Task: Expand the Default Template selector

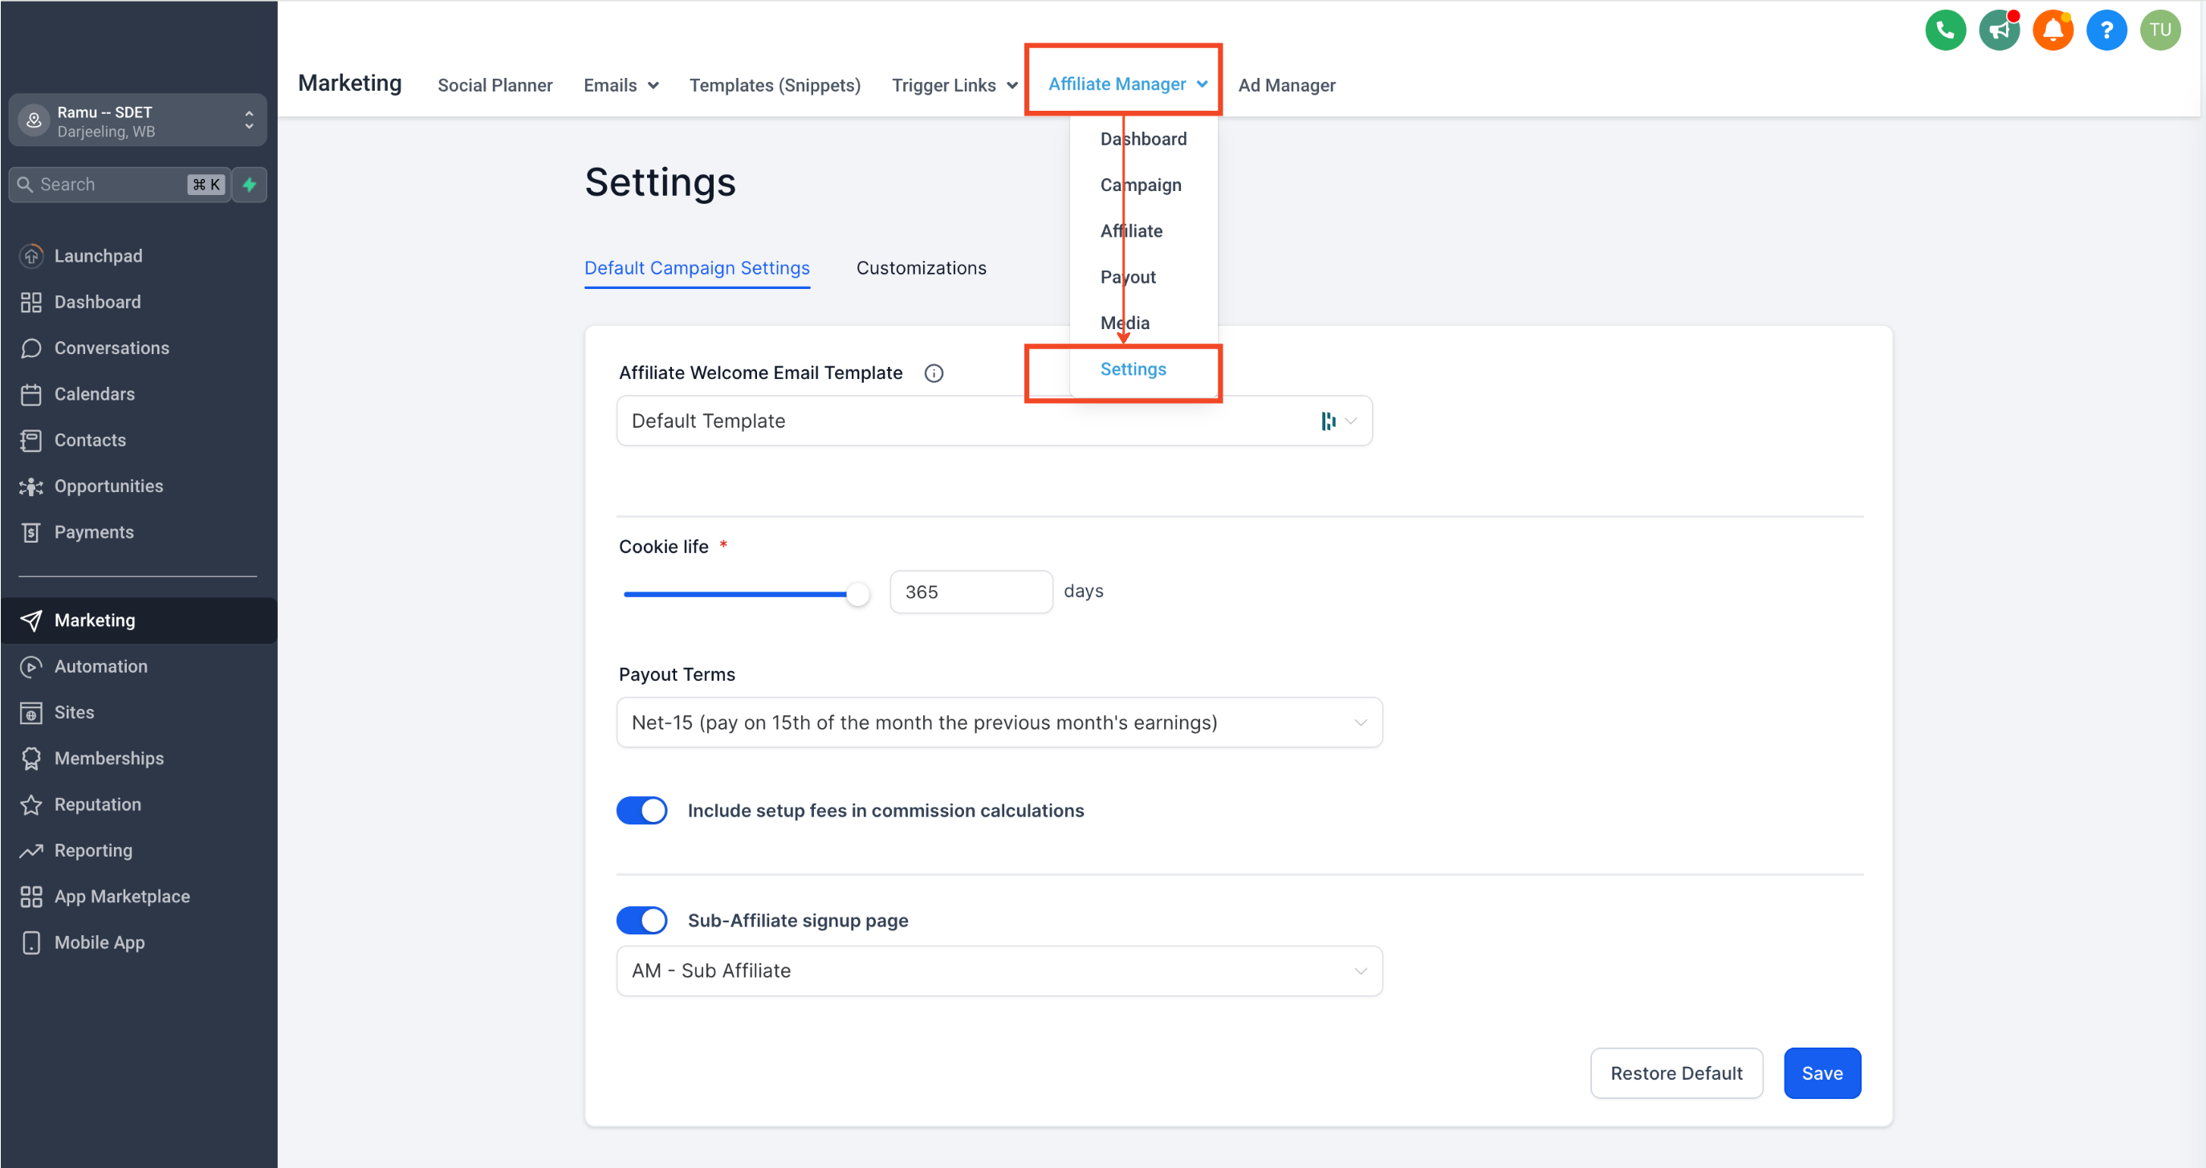Action: point(993,421)
